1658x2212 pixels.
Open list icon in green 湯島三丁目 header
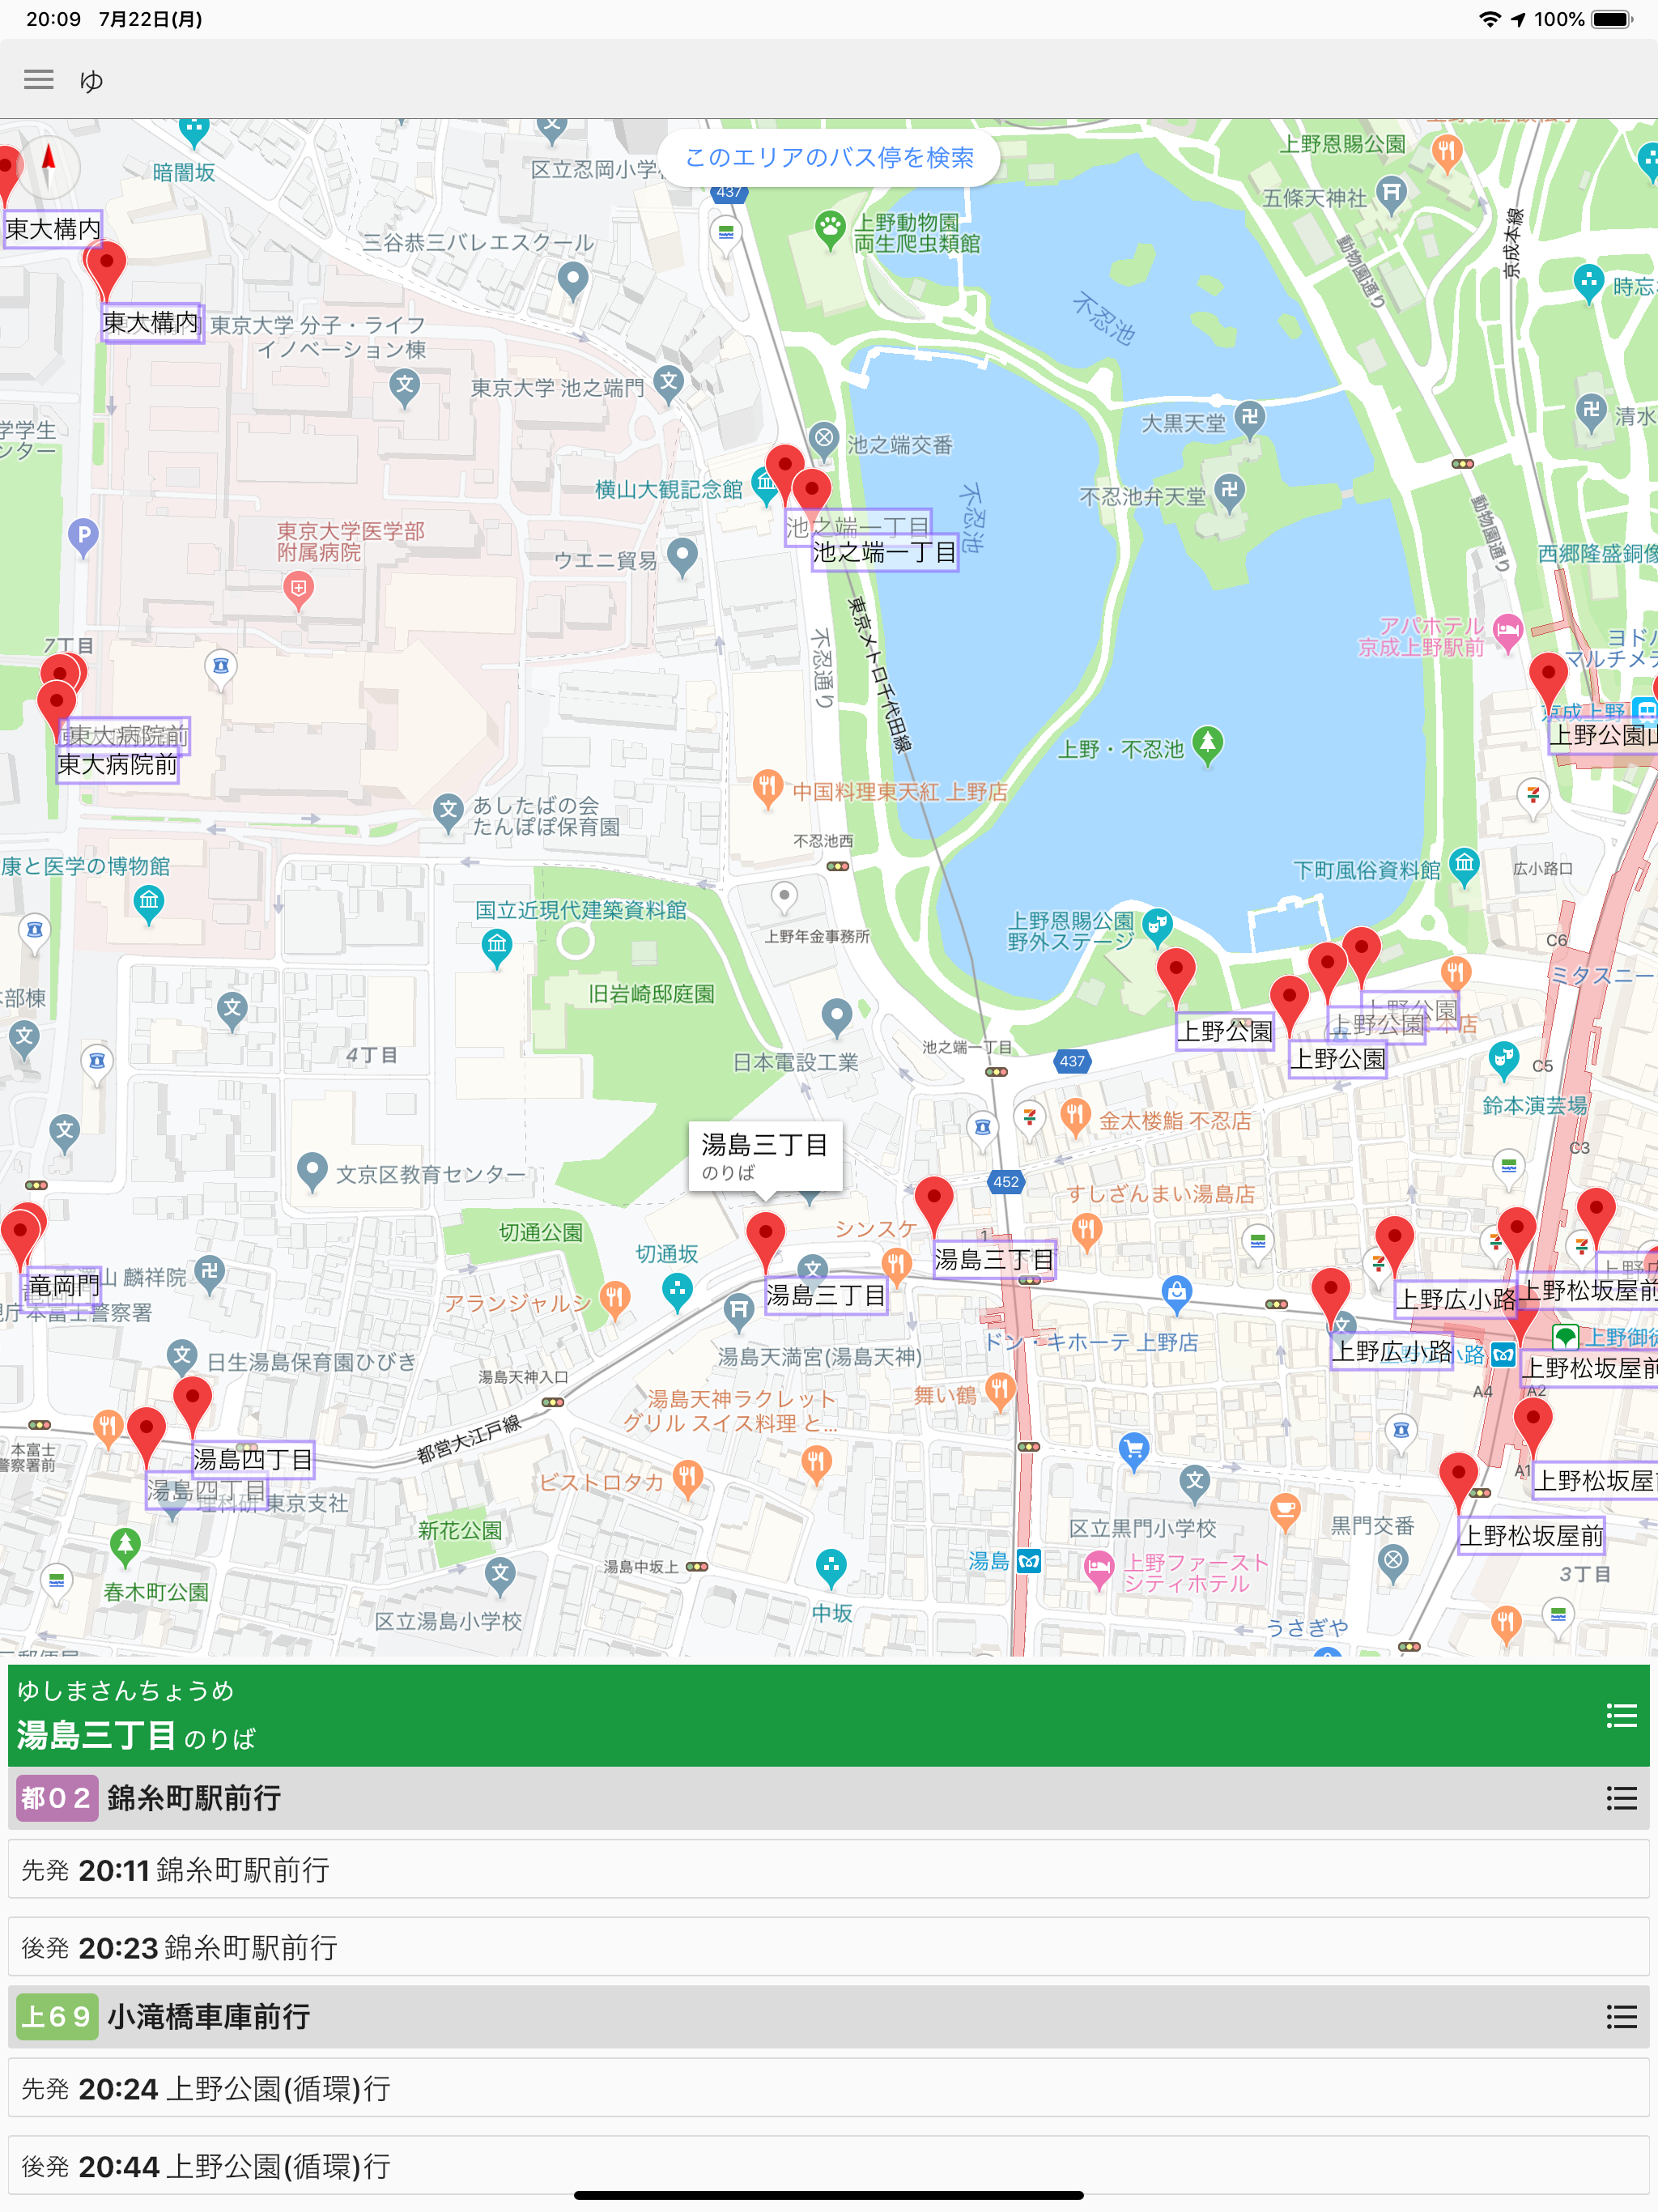[x=1621, y=1716]
